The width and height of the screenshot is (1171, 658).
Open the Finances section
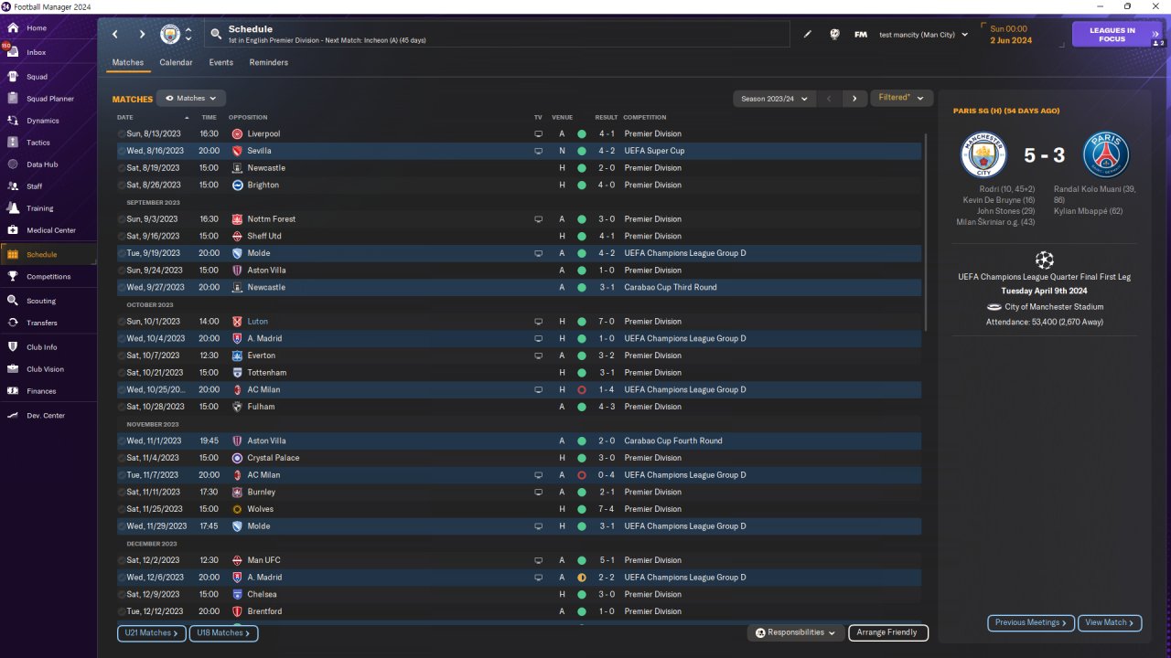41,391
